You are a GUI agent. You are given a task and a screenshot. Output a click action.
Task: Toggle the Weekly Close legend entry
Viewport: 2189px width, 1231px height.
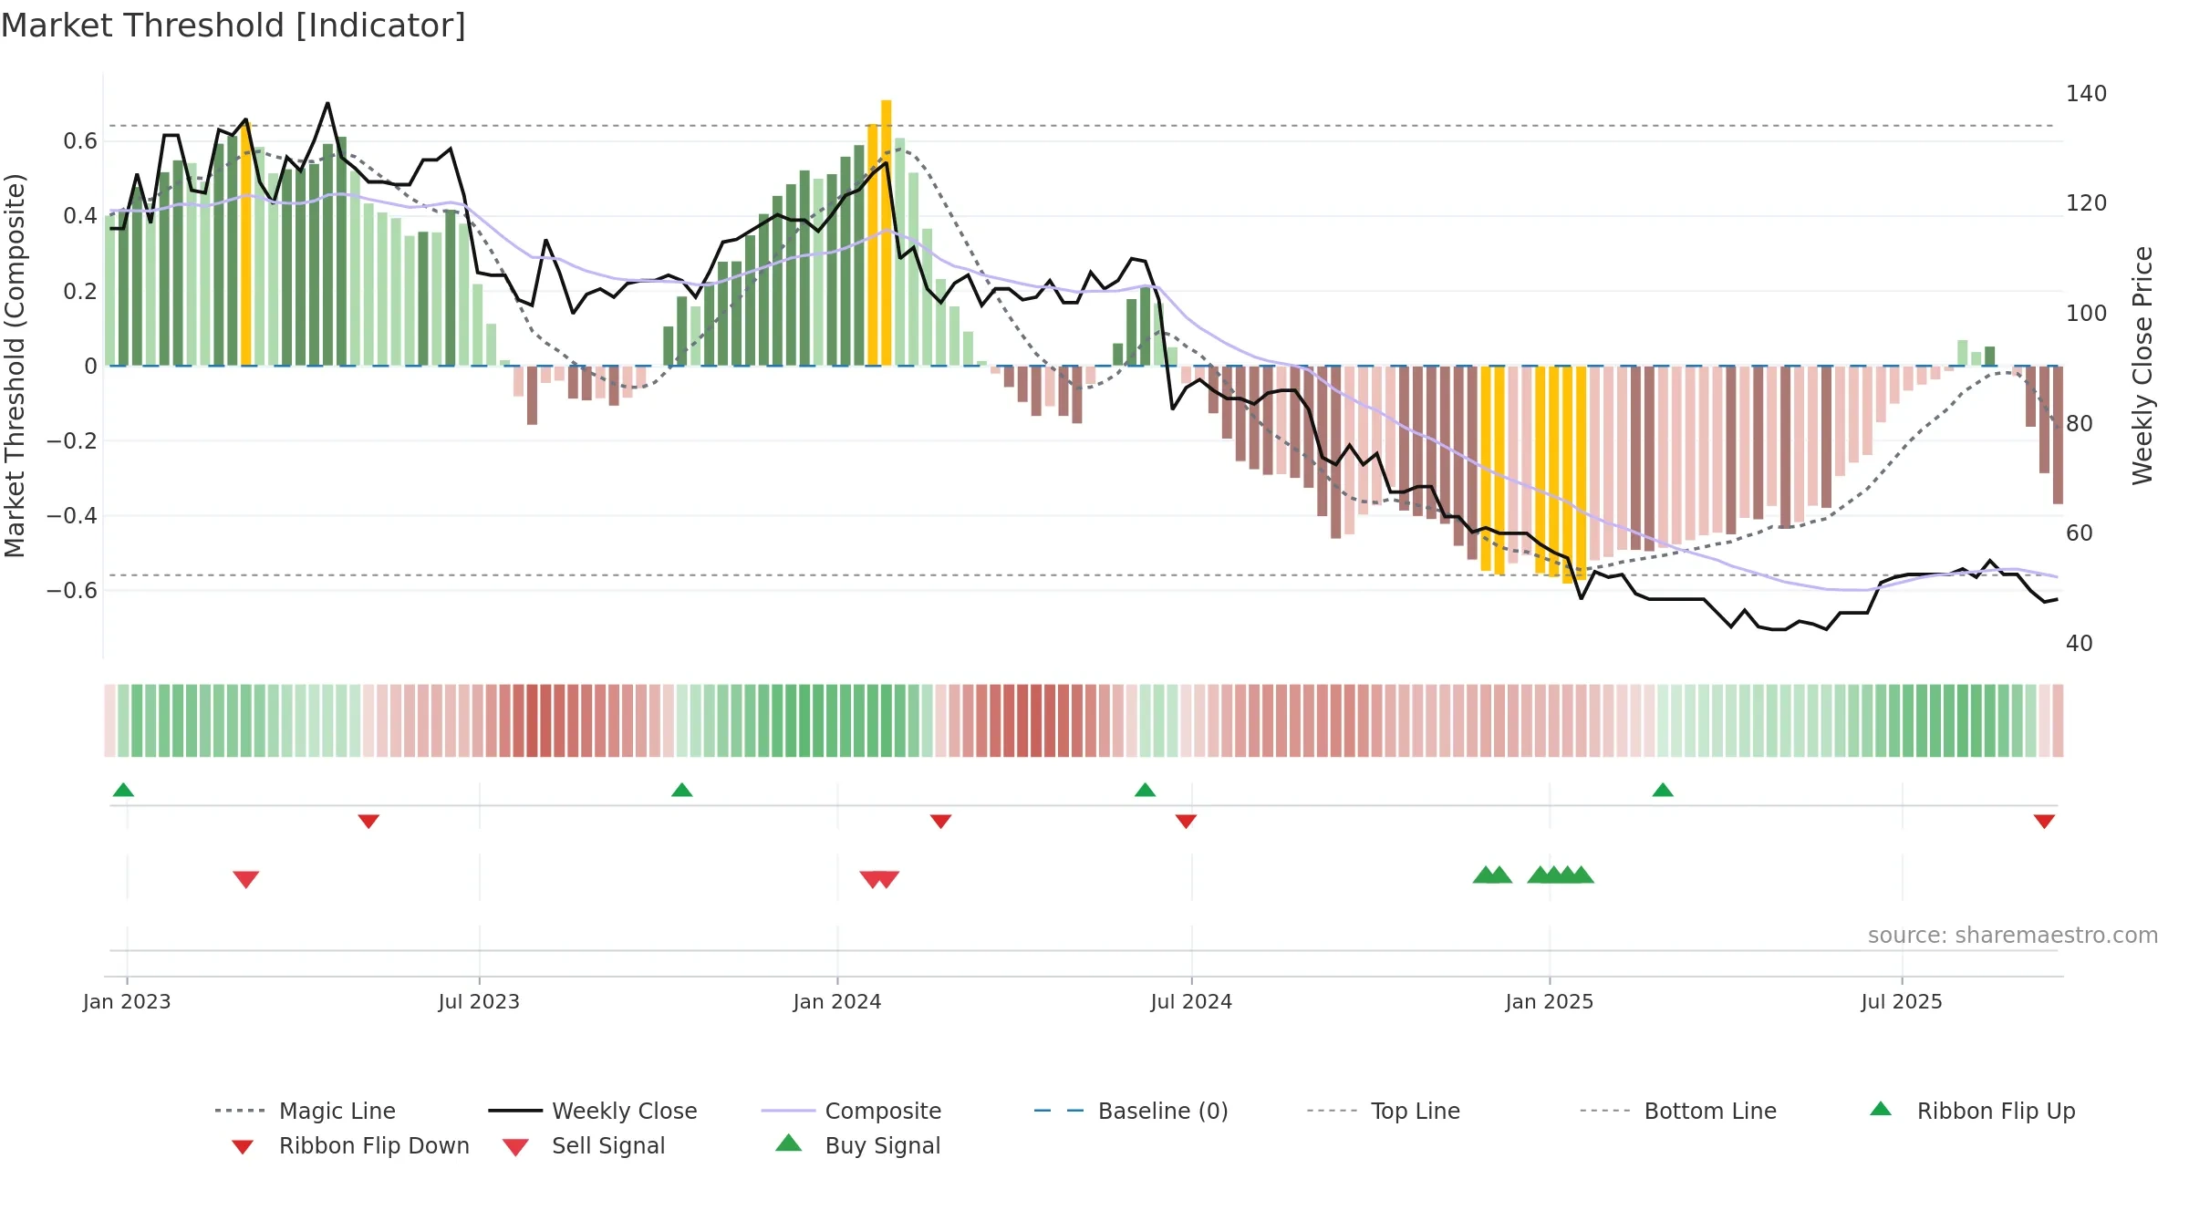click(x=593, y=1111)
